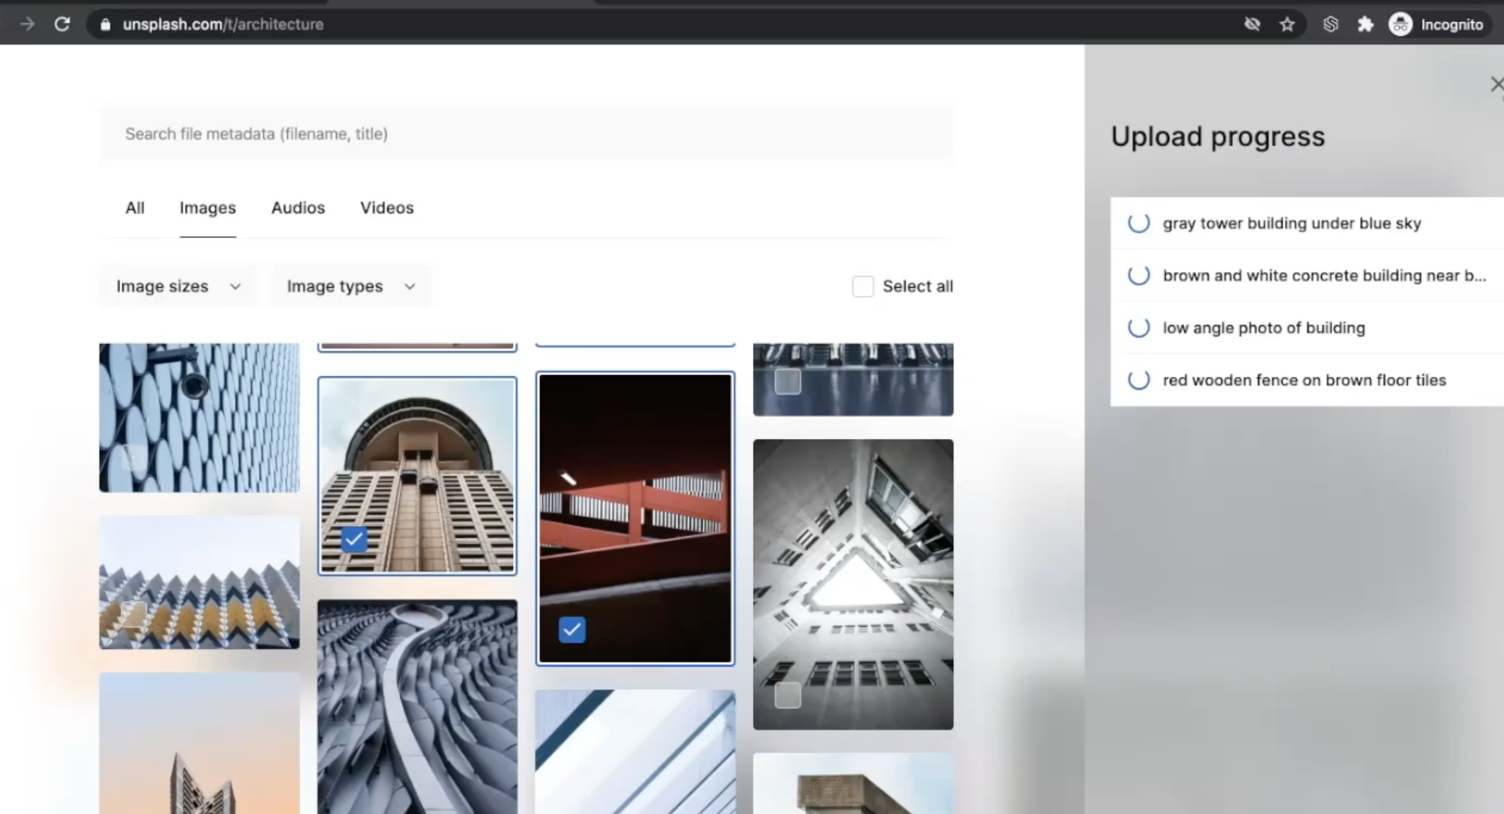This screenshot has width=1504, height=814.
Task: Select the red wooden fence upload row
Action: (x=1307, y=380)
